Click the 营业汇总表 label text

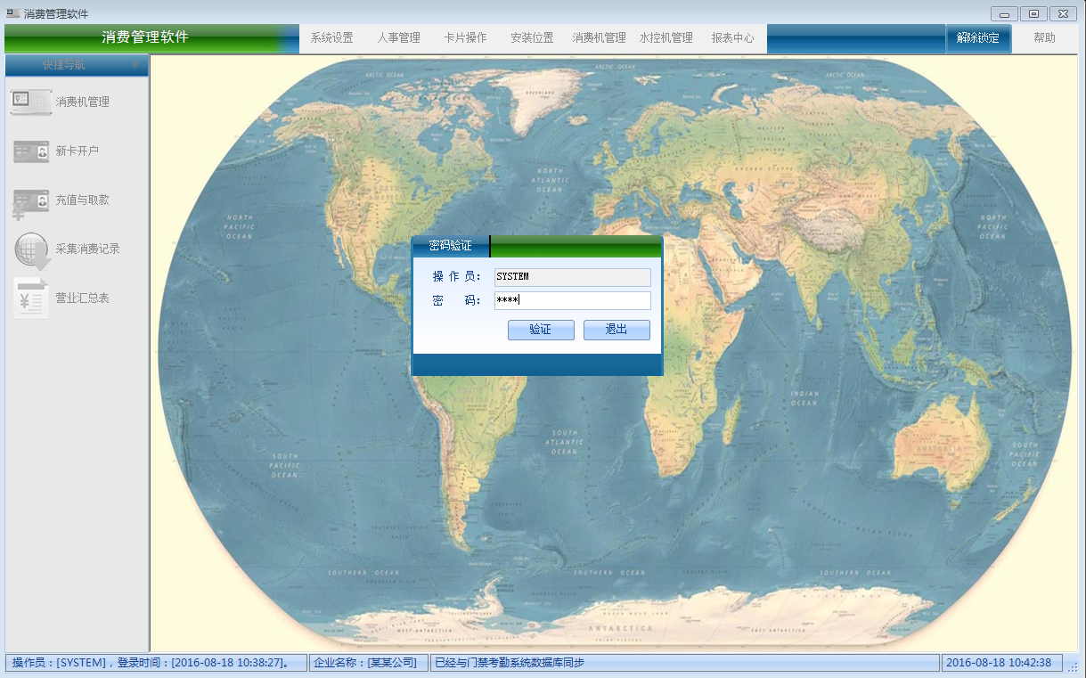82,298
